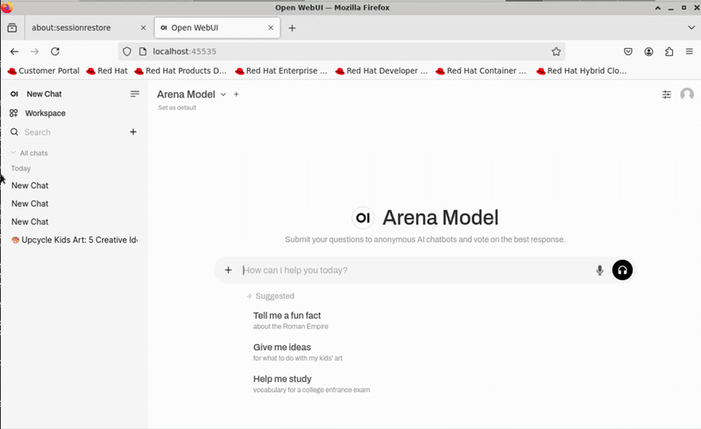
Task: Add another model with plus icon
Action: (237, 95)
